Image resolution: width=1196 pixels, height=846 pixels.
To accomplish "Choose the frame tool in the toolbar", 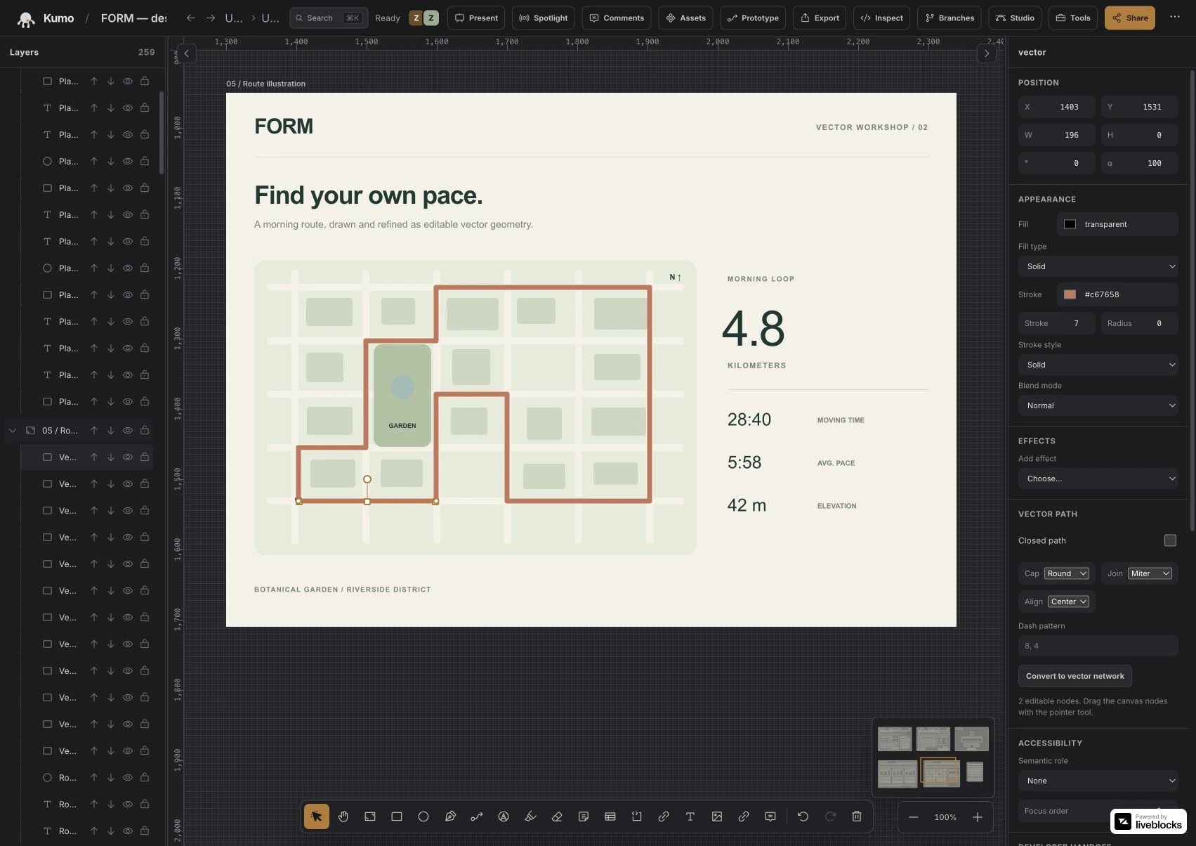I will pos(370,816).
